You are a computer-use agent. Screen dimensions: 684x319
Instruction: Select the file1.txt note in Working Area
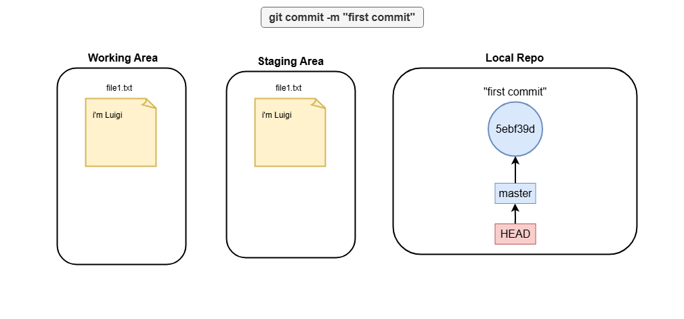click(x=121, y=132)
